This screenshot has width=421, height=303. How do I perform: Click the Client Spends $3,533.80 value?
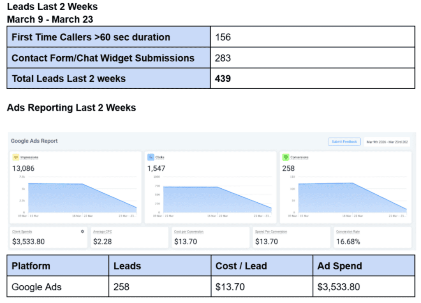(28, 242)
